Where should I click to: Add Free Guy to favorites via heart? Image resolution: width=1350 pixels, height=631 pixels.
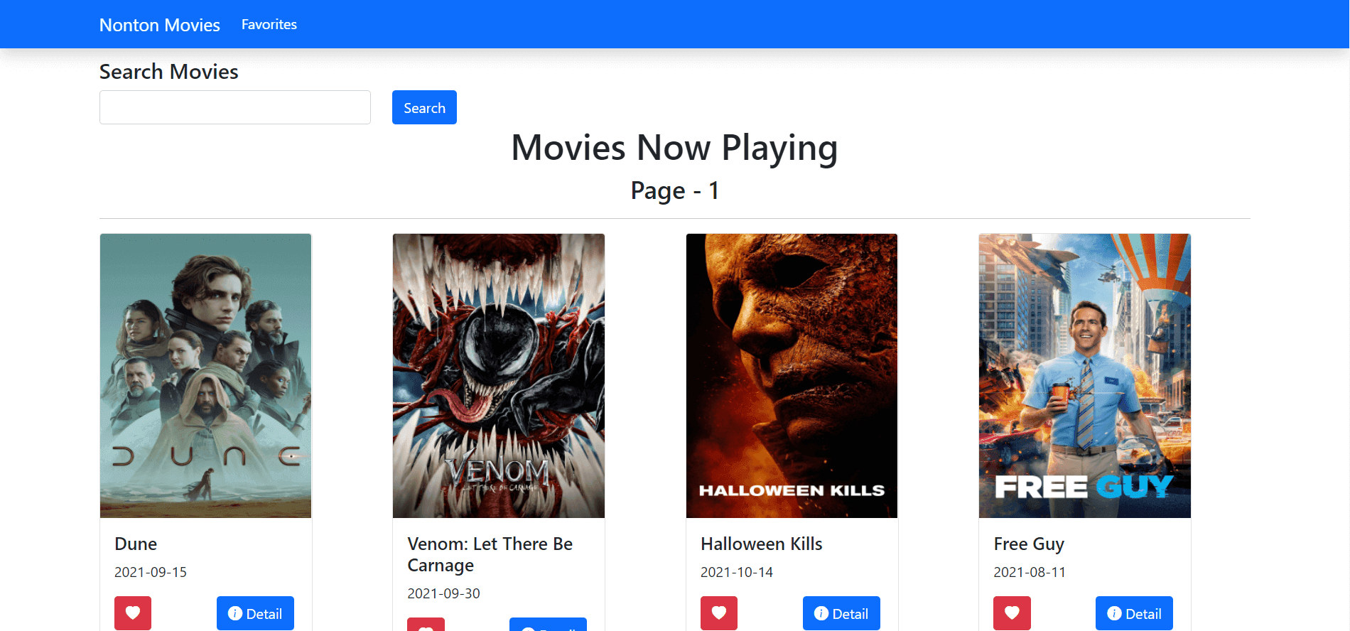[x=1012, y=613]
